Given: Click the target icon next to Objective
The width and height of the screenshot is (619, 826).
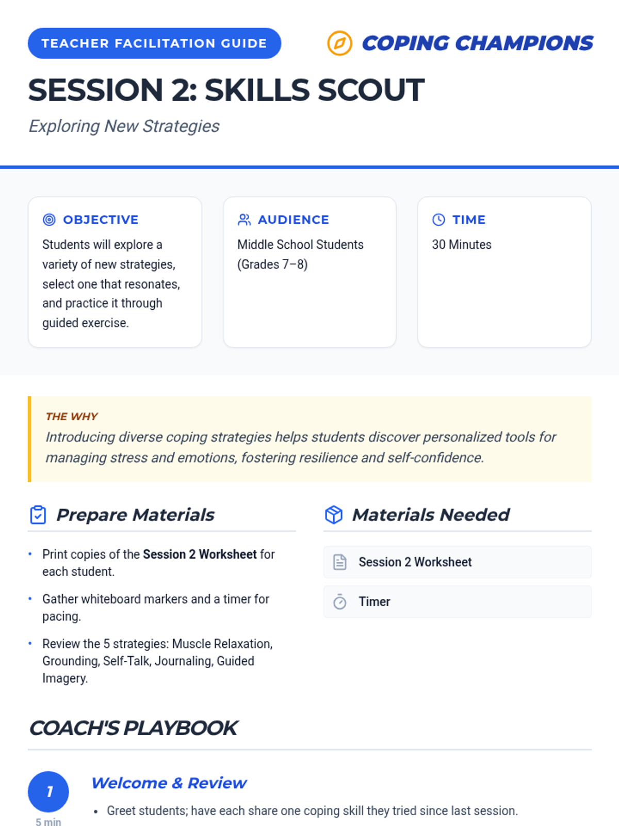Looking at the screenshot, I should 49,220.
